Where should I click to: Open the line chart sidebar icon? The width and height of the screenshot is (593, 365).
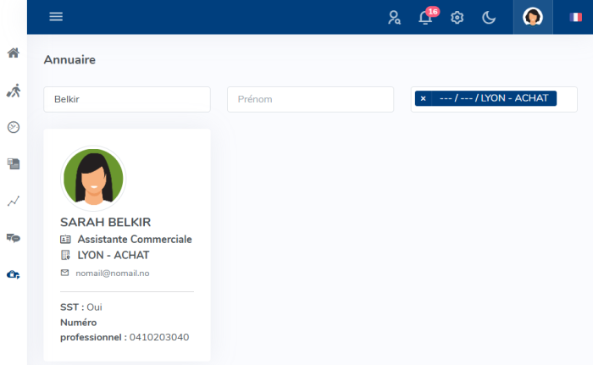click(13, 201)
